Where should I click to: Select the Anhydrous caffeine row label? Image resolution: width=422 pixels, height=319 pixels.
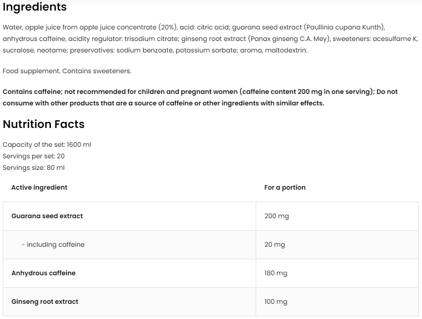point(43,273)
